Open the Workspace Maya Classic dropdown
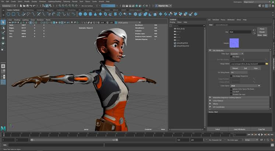This screenshot has height=151, width=275. [x=257, y=2]
